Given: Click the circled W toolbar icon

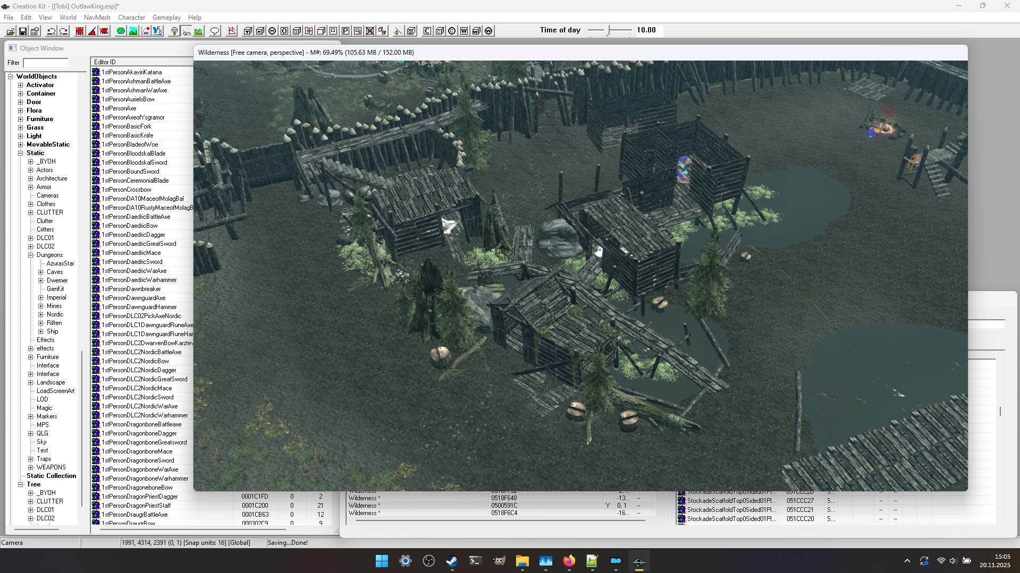Looking at the screenshot, I should [x=488, y=31].
